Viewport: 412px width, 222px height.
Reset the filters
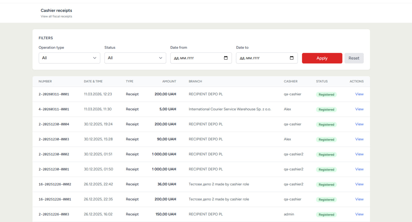(354, 58)
